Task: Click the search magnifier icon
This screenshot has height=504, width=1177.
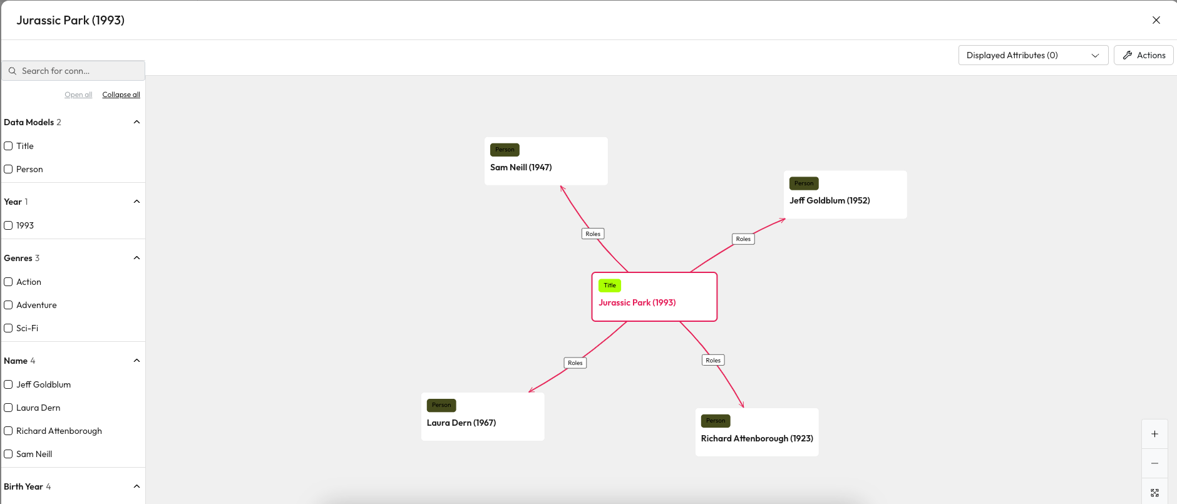Action: [x=13, y=71]
